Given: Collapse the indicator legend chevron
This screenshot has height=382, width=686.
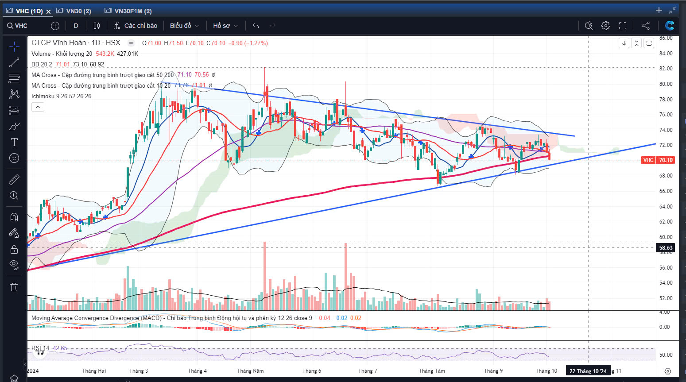Looking at the screenshot, I should [x=38, y=107].
